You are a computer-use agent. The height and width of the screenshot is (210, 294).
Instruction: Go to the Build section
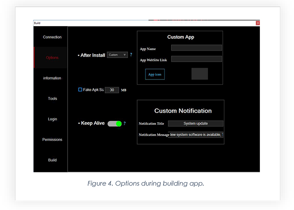52,160
